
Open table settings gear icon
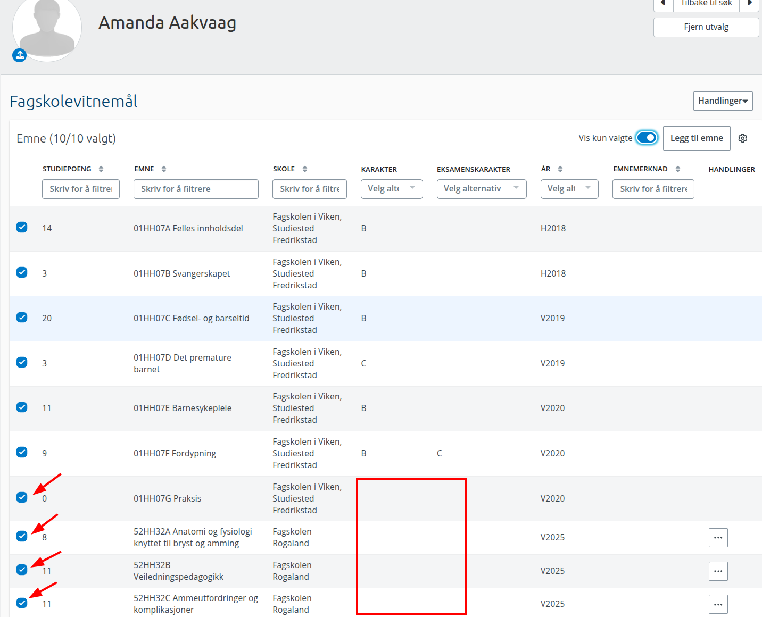[743, 138]
